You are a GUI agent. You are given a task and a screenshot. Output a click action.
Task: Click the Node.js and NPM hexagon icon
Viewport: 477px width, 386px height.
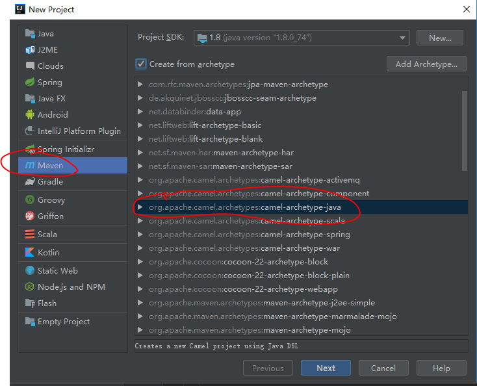pyautogui.click(x=30, y=287)
